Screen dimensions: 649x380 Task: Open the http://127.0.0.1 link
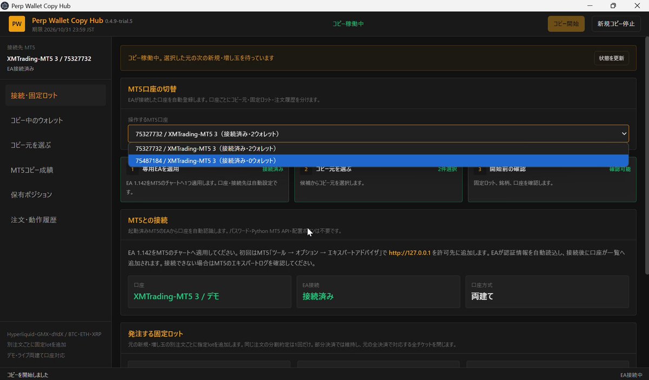point(409,252)
